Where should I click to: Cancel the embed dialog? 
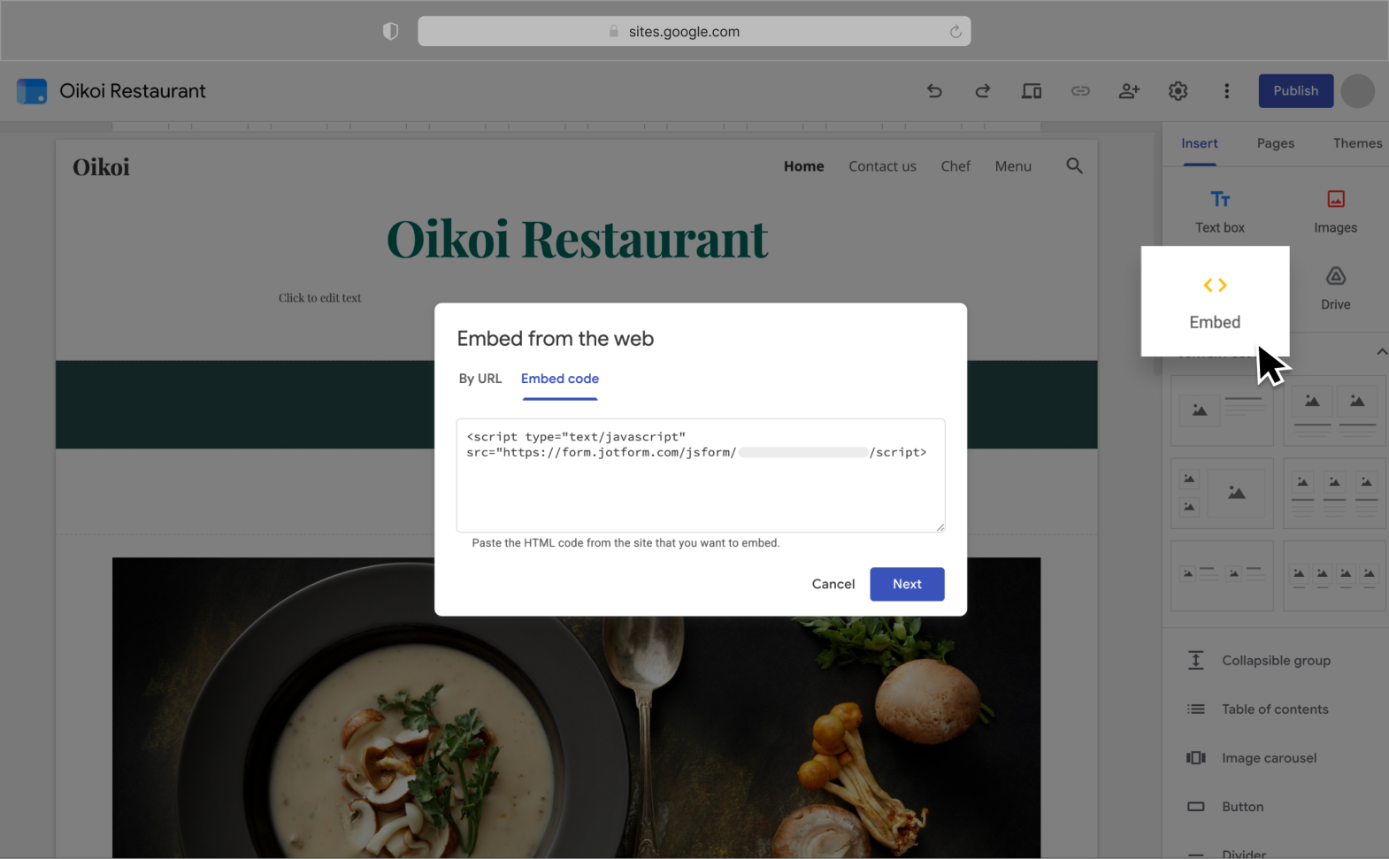tap(833, 584)
